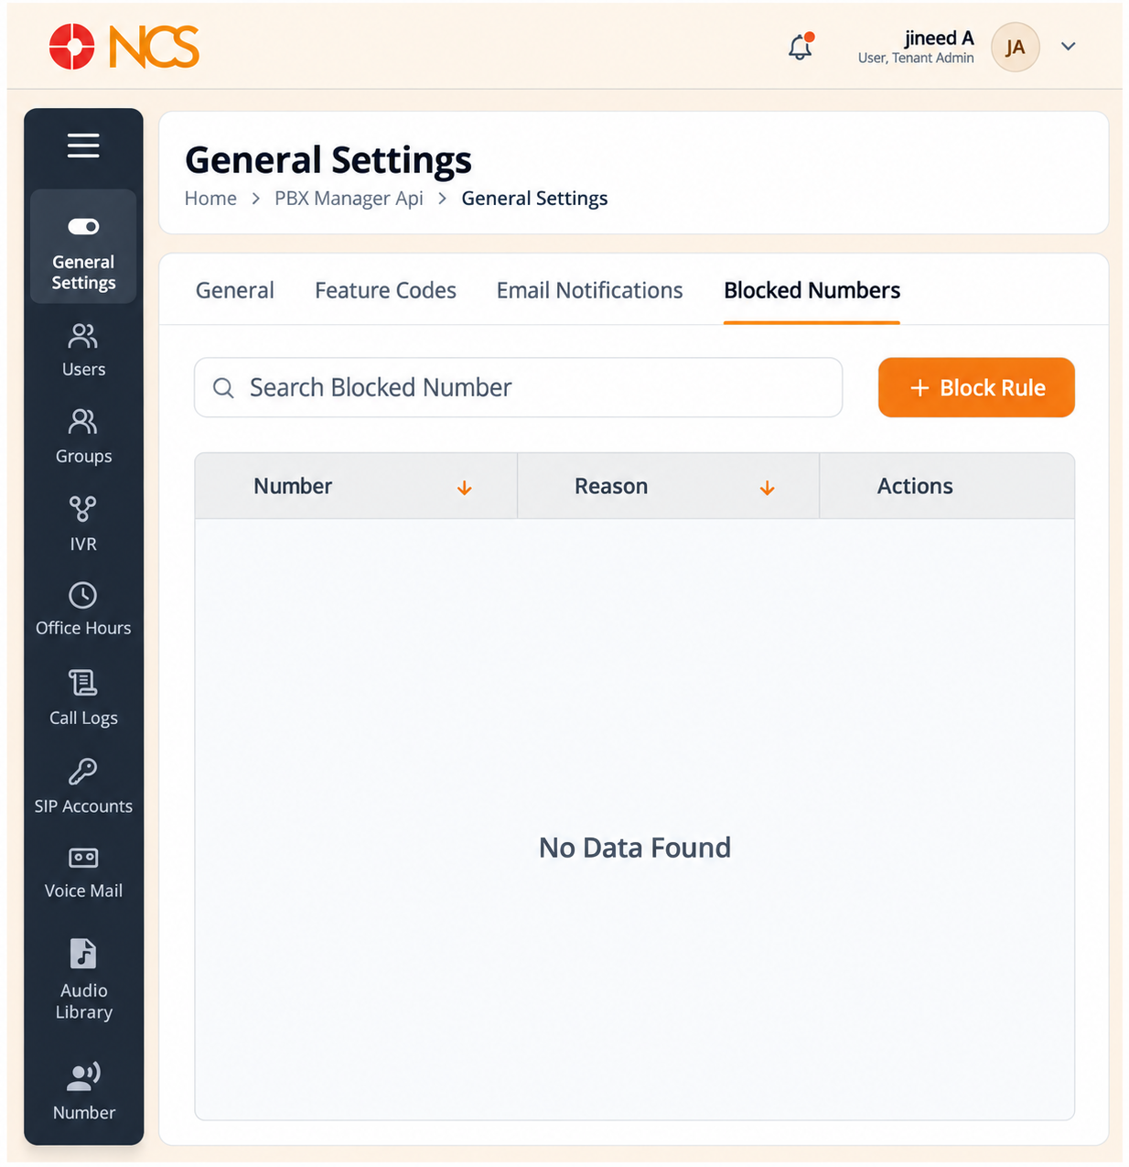The height and width of the screenshot is (1167, 1129).
Task: Sort by Number column arrow
Action: click(x=465, y=488)
